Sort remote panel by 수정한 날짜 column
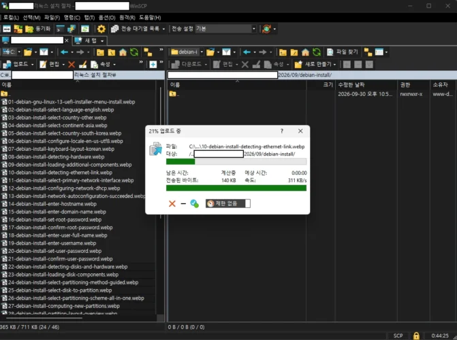Screen dimensions: 457x340 click(366, 85)
